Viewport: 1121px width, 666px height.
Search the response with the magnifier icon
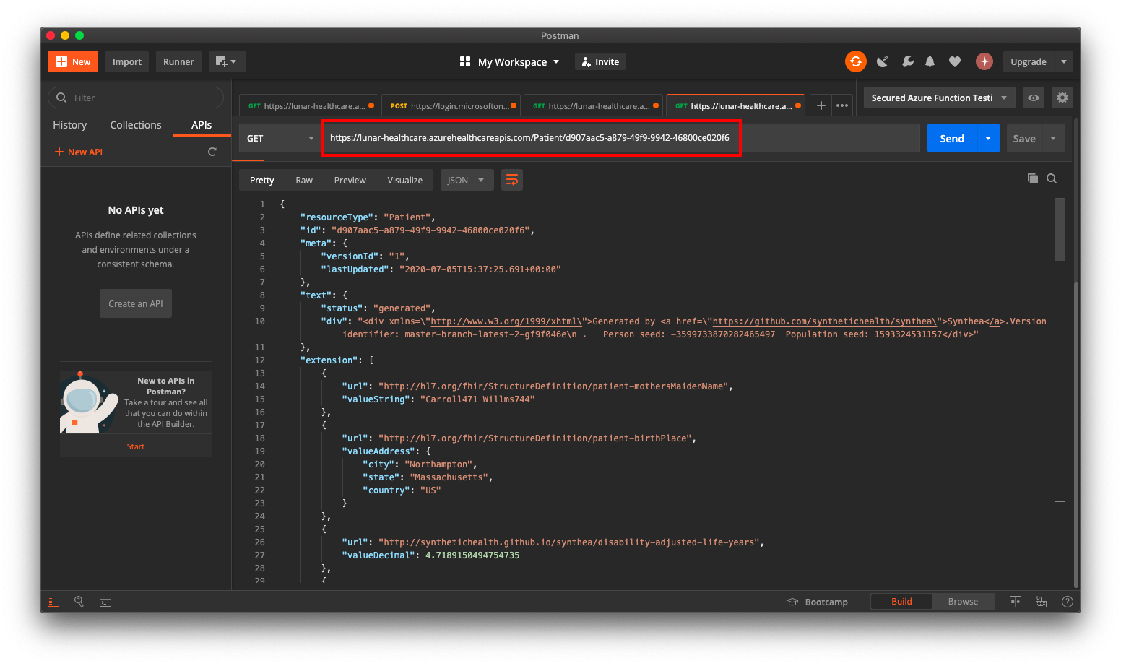[x=1052, y=178]
